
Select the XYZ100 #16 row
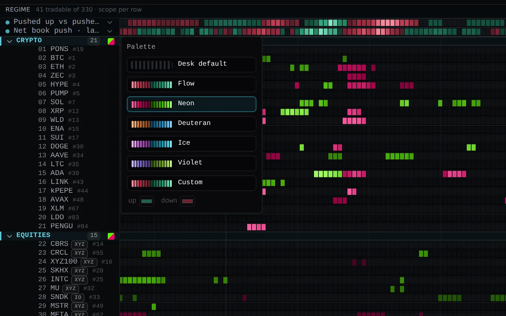pyautogui.click(x=60, y=262)
